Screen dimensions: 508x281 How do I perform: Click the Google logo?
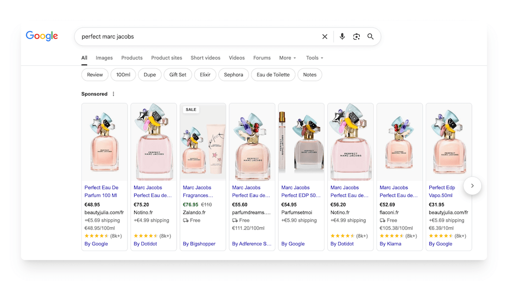(x=42, y=36)
